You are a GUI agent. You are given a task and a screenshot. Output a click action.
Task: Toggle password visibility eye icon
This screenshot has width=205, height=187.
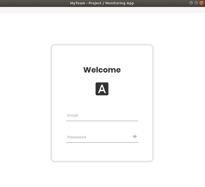135,136
